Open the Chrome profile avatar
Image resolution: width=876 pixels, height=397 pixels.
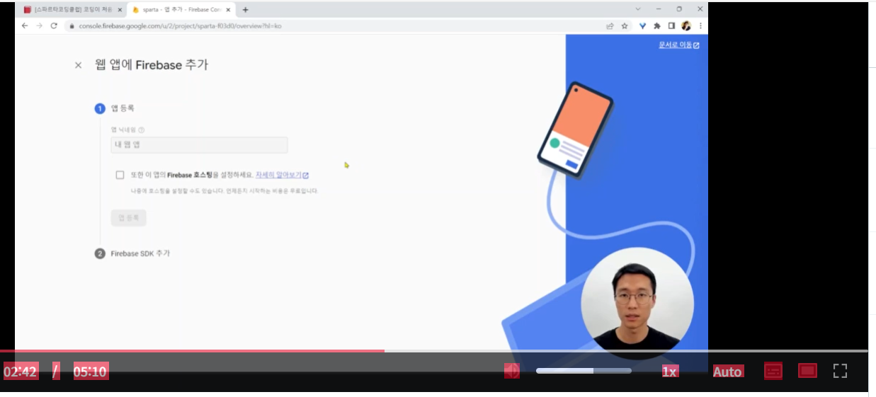click(x=686, y=25)
